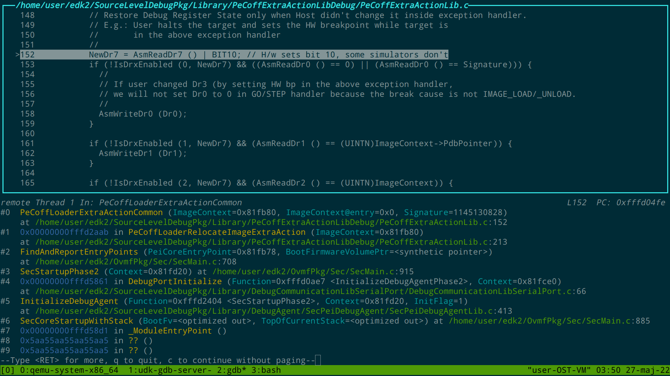Viewport: 670px width, 376px height.
Task: Click source line 158 AsmWriteDr0 call
Action: 142,114
